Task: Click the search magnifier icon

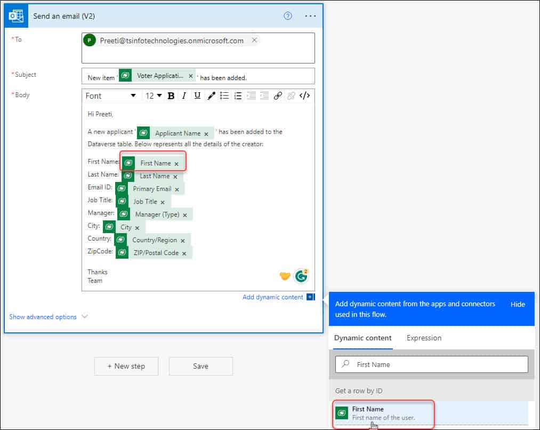Action: coord(345,364)
